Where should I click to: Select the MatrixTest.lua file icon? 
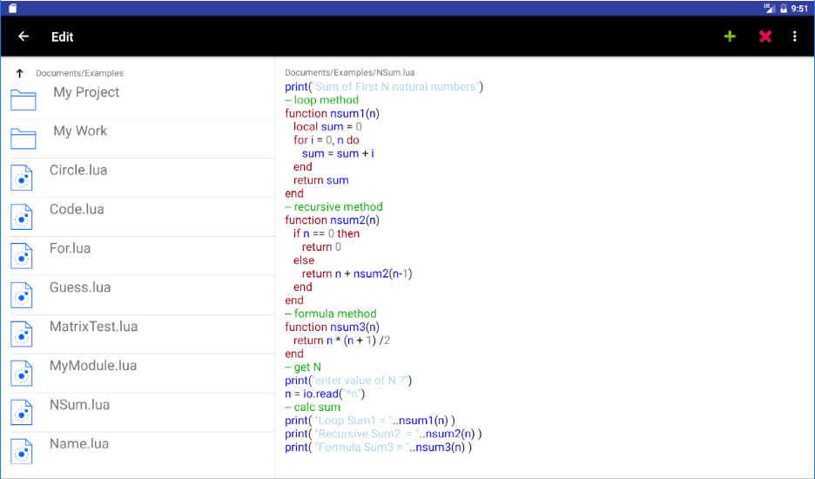click(x=22, y=334)
